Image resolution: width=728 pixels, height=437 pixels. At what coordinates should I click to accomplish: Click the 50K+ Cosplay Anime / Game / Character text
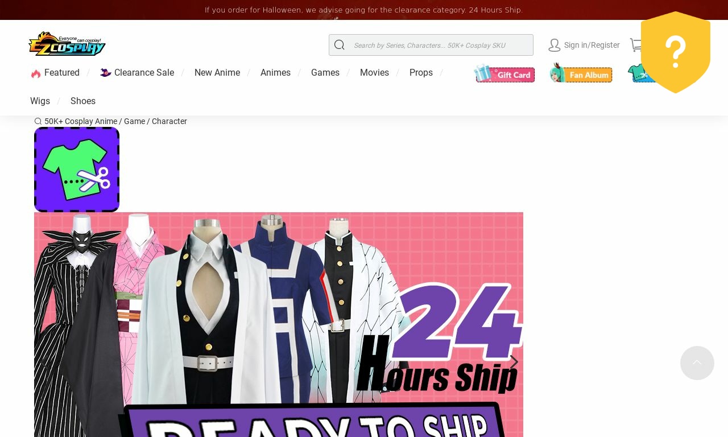tap(115, 121)
